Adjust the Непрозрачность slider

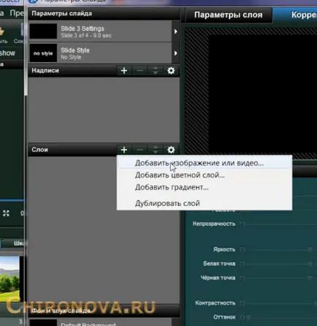(x=282, y=224)
